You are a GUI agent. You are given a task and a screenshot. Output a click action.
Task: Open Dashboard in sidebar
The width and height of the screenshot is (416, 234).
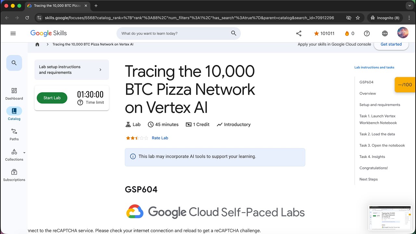click(x=14, y=94)
